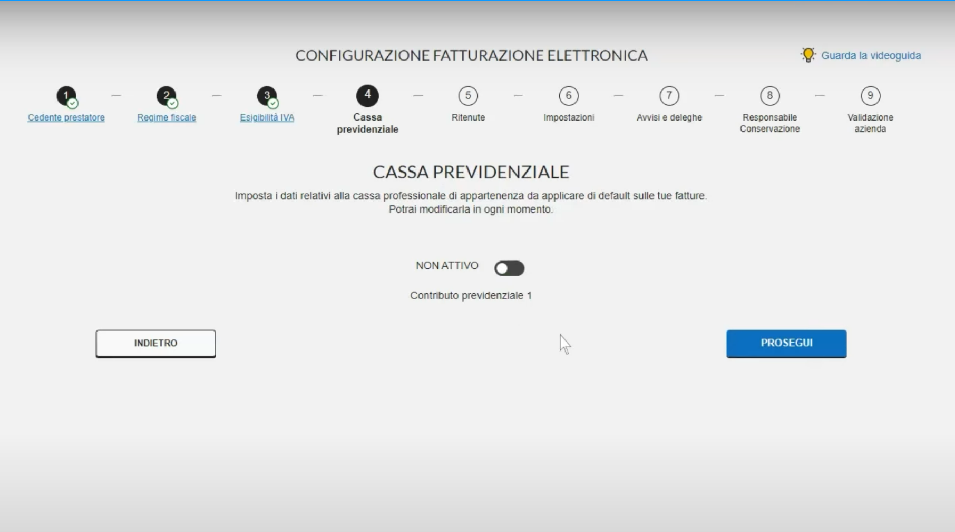Click step 8 circle icon
This screenshot has width=955, height=532.
pos(770,96)
